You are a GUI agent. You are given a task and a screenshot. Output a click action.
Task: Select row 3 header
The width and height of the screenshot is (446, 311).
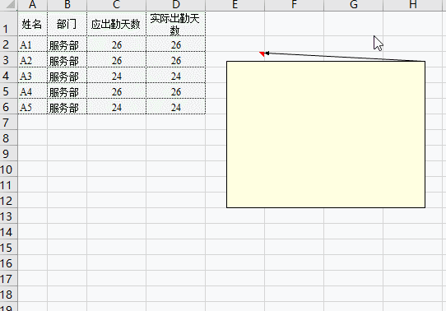8,59
